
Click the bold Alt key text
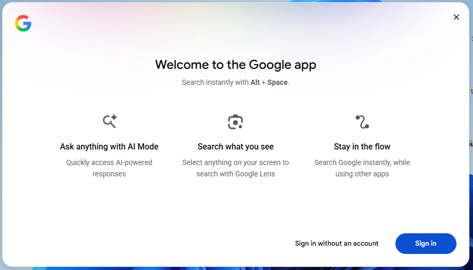click(255, 83)
